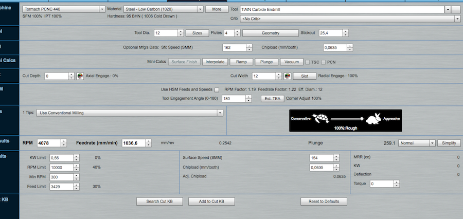Click the small button right of Tool dropdown
Viewport: 463px width, 219px height.
coord(456,9)
